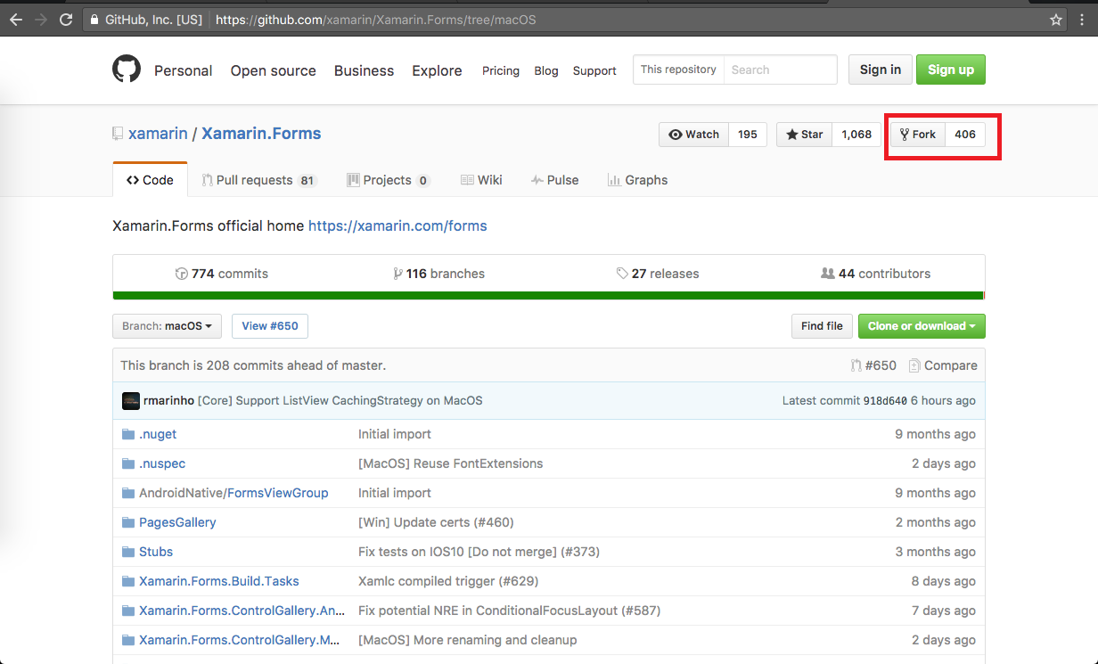Screen dimensions: 1098x664
Task: Open Explore in the top navigation
Action: click(437, 70)
